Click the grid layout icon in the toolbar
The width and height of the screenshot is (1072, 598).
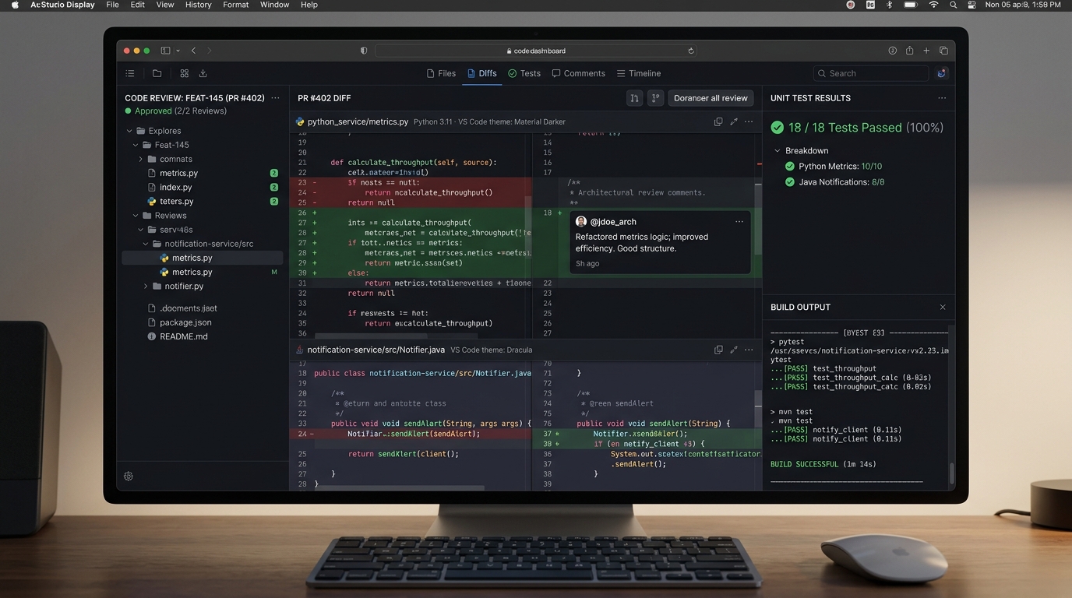185,73
